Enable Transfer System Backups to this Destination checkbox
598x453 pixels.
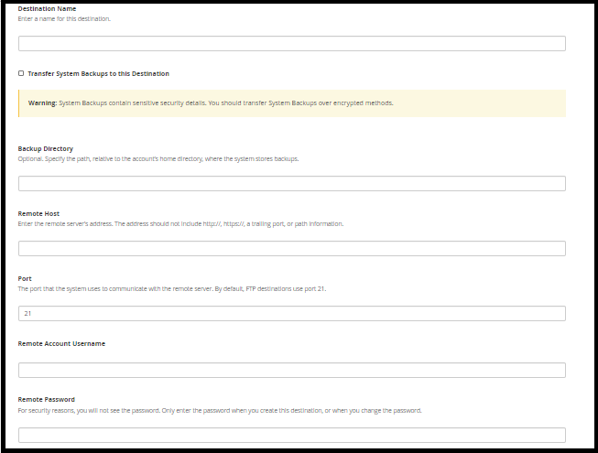pos(21,73)
